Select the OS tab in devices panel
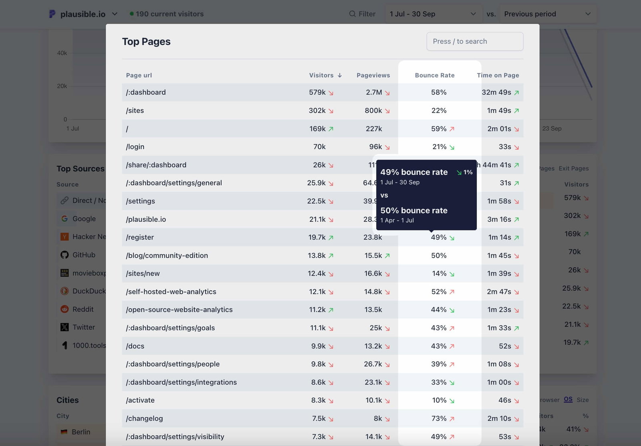Viewport: 641px width, 446px height. [568, 399]
